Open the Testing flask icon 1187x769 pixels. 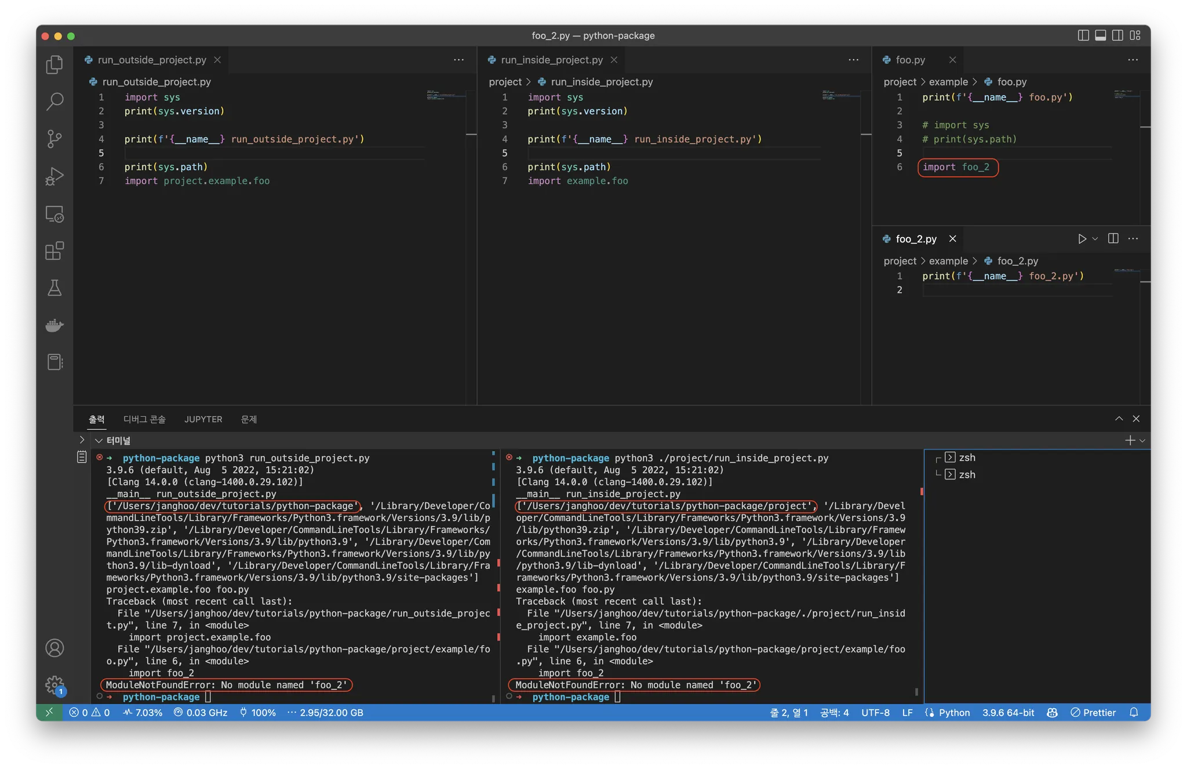click(54, 288)
